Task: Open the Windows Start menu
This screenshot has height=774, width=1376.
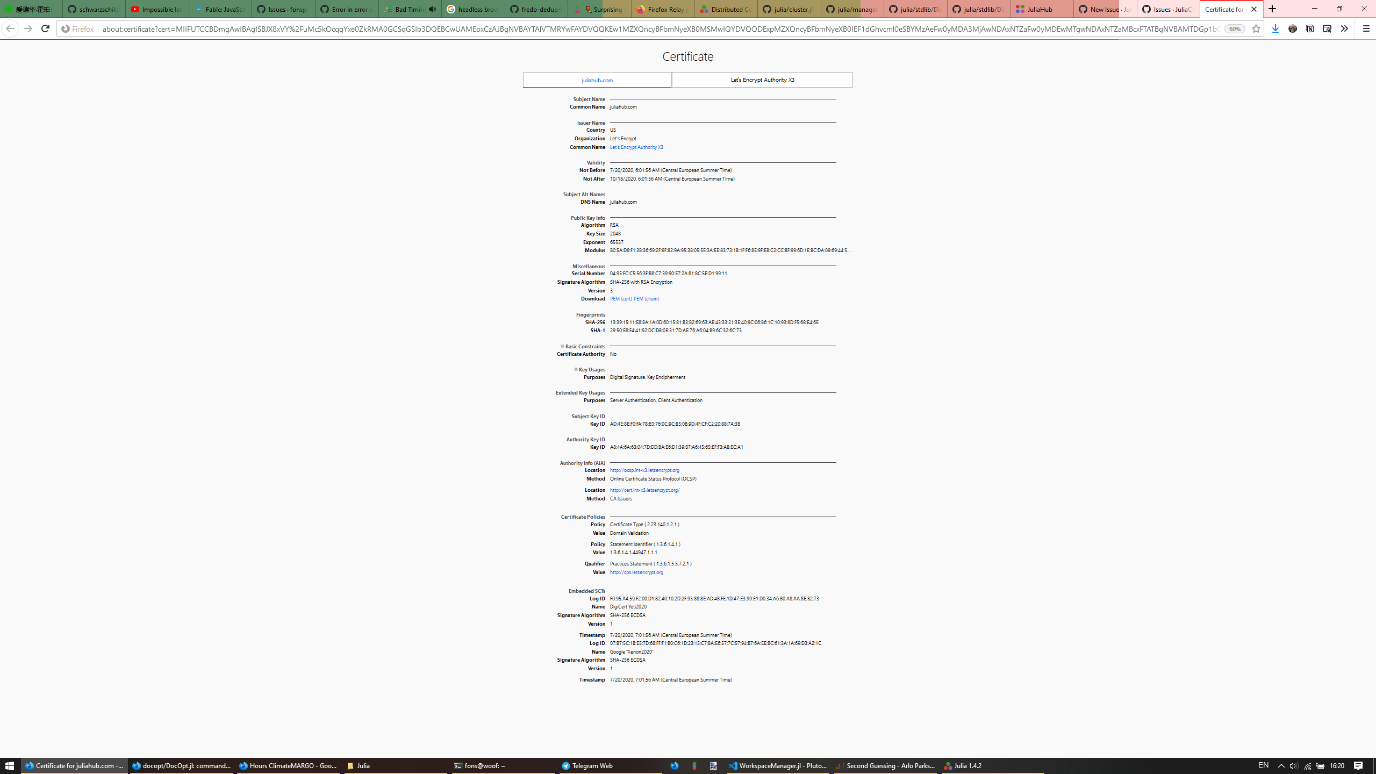Action: point(10,765)
